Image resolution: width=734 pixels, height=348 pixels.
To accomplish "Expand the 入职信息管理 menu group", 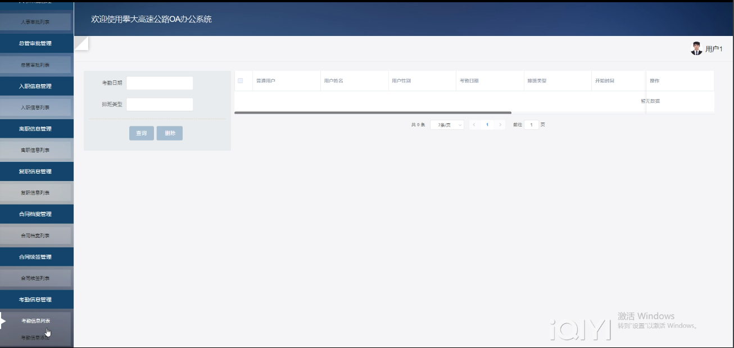I will 35,86.
